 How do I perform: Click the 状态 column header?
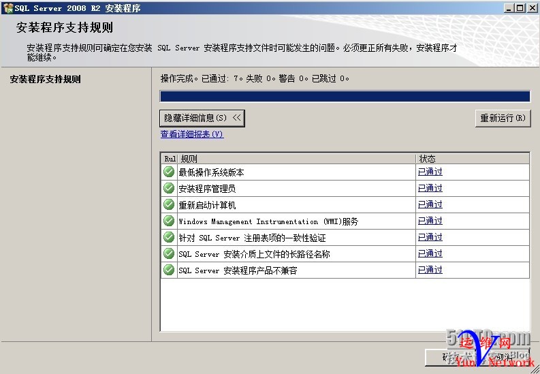click(473, 159)
